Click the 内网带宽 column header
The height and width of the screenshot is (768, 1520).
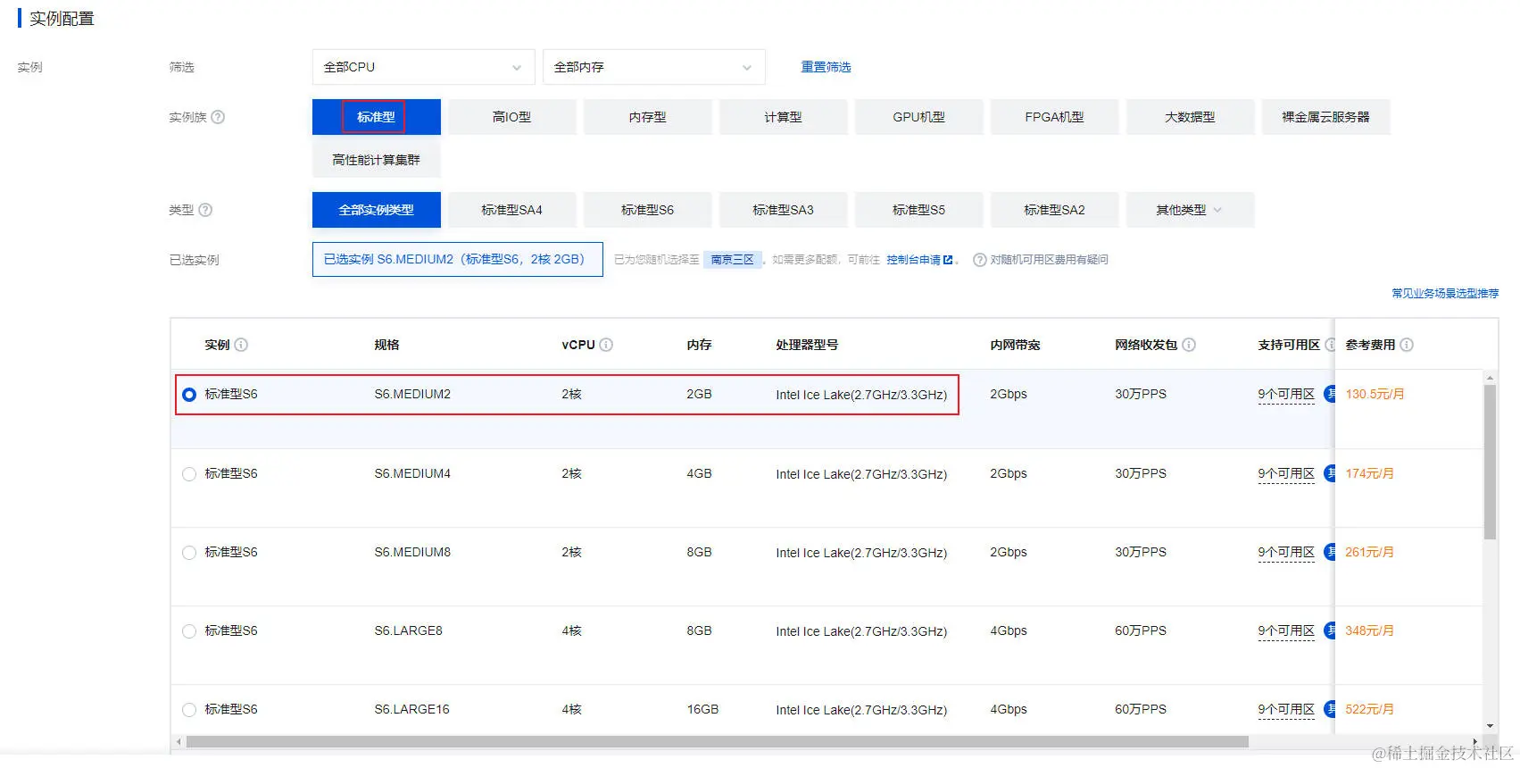[1015, 345]
